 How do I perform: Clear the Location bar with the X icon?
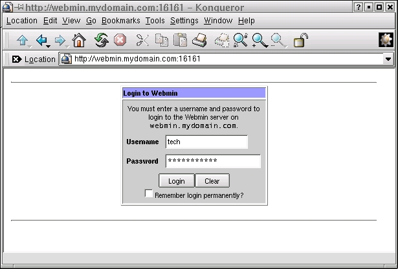click(x=16, y=59)
